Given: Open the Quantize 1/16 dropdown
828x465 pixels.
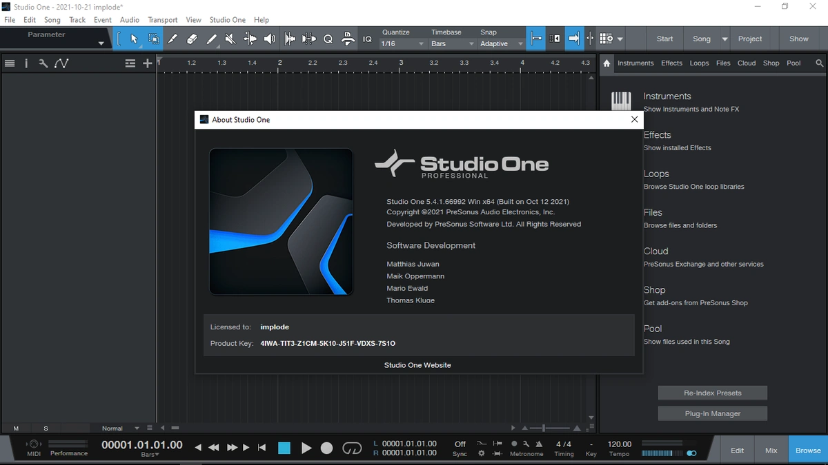Looking at the screenshot, I should coord(402,43).
